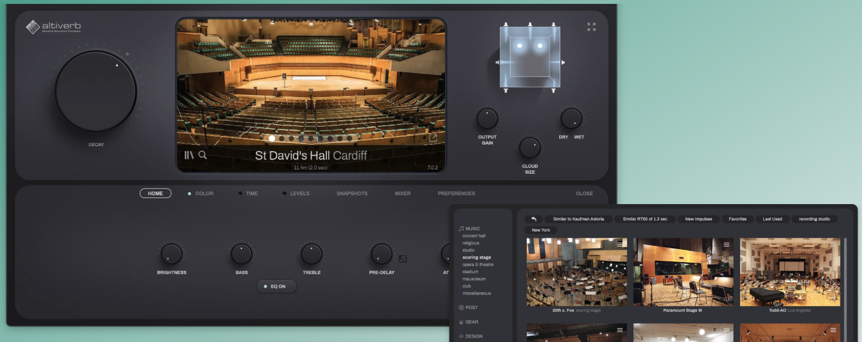Click the large DECAY knob
Image resolution: width=862 pixels, height=342 pixels.
click(95, 92)
